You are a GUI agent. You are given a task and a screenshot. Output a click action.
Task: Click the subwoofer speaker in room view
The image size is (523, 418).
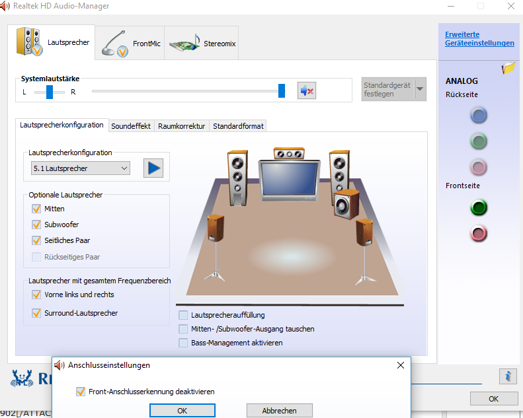[x=346, y=204]
